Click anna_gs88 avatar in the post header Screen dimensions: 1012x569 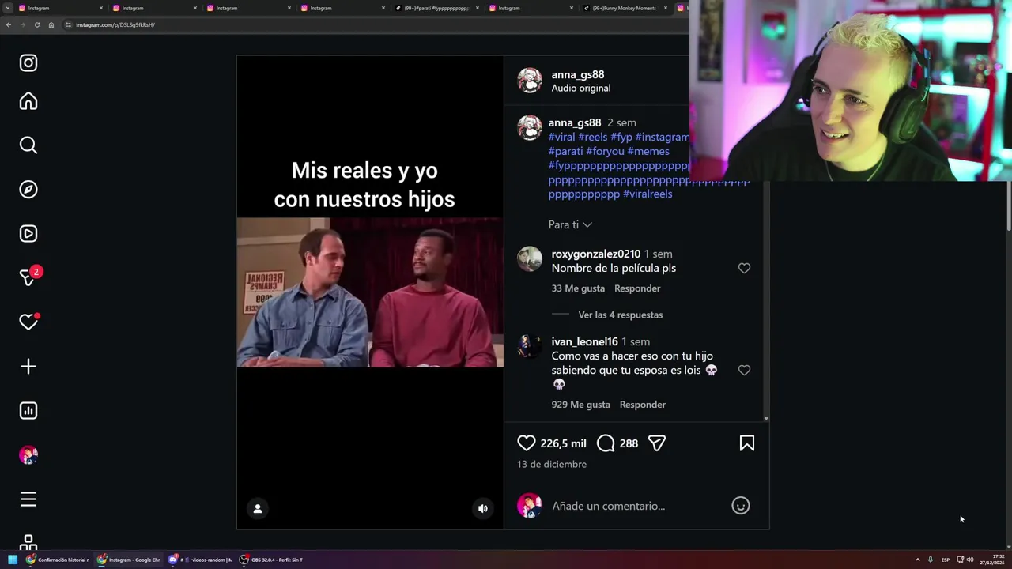(x=530, y=81)
